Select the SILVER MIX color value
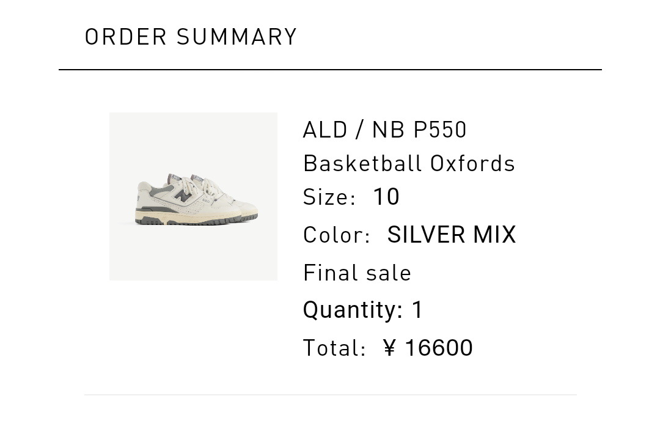660x426 pixels. coord(452,235)
